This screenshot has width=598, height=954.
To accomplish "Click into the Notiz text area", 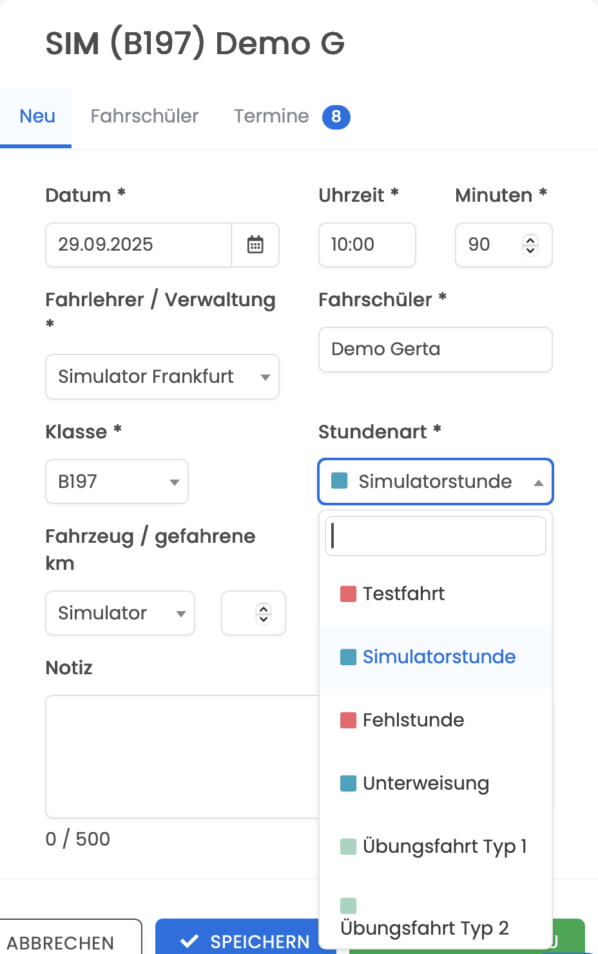I will tap(182, 757).
